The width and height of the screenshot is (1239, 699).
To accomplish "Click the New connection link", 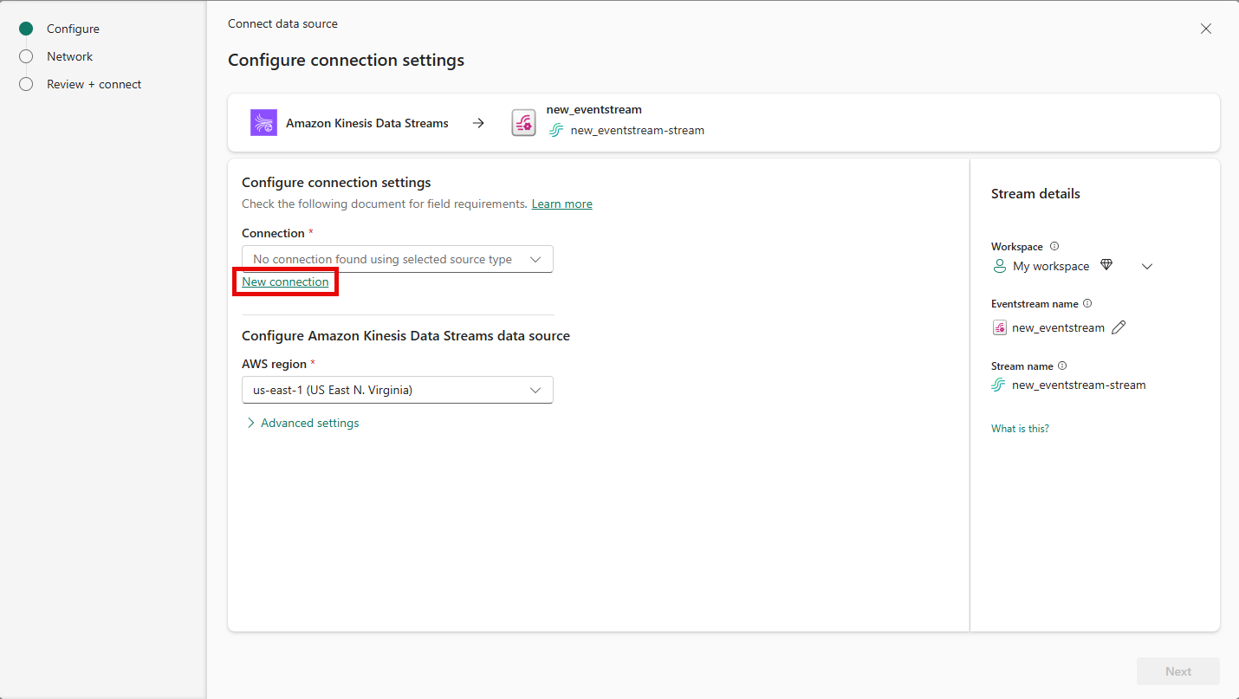I will (x=285, y=282).
